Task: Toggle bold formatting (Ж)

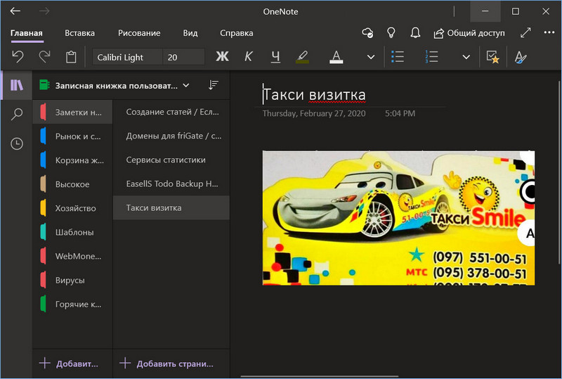Action: click(223, 57)
